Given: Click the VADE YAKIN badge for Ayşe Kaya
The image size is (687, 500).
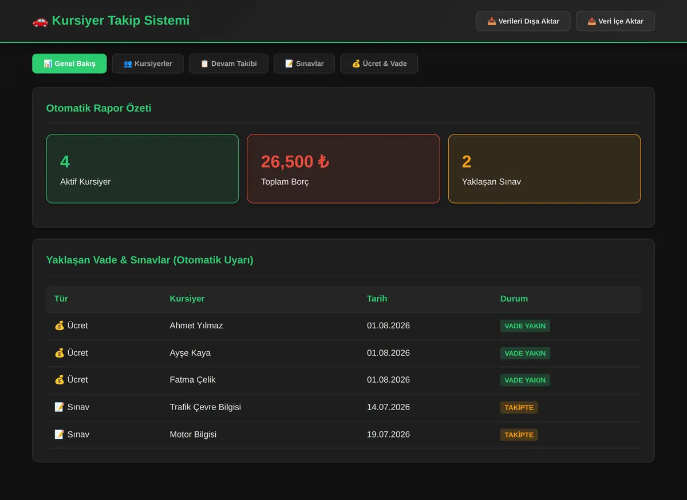Looking at the screenshot, I should pyautogui.click(x=525, y=354).
